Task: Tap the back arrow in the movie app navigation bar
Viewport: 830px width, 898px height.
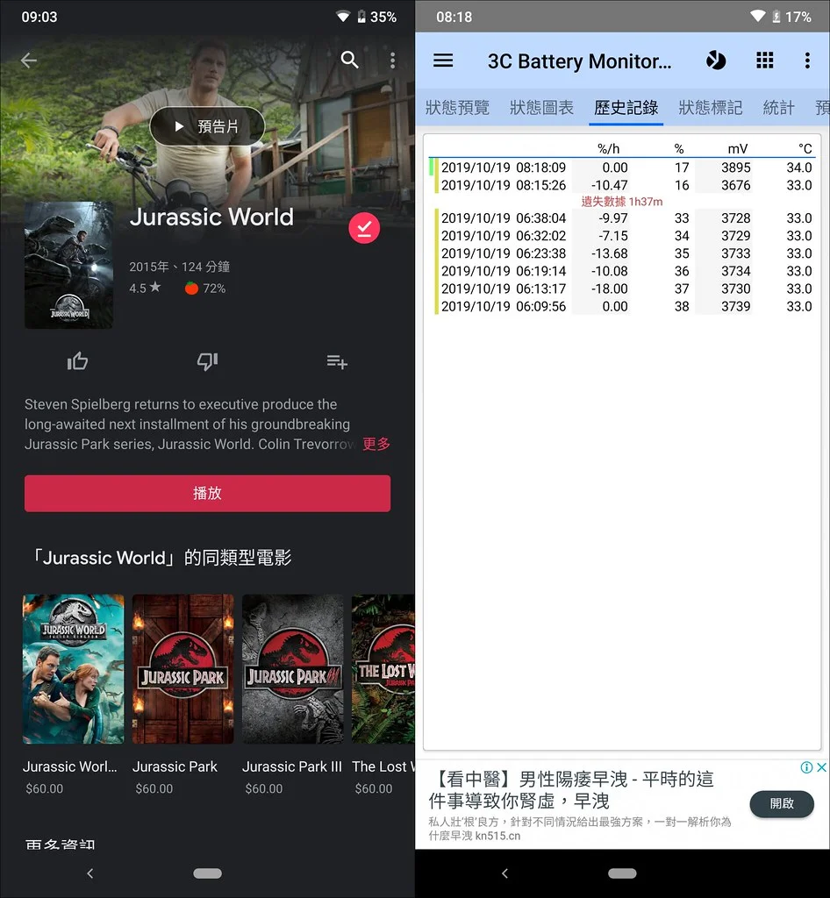Action: (89, 873)
